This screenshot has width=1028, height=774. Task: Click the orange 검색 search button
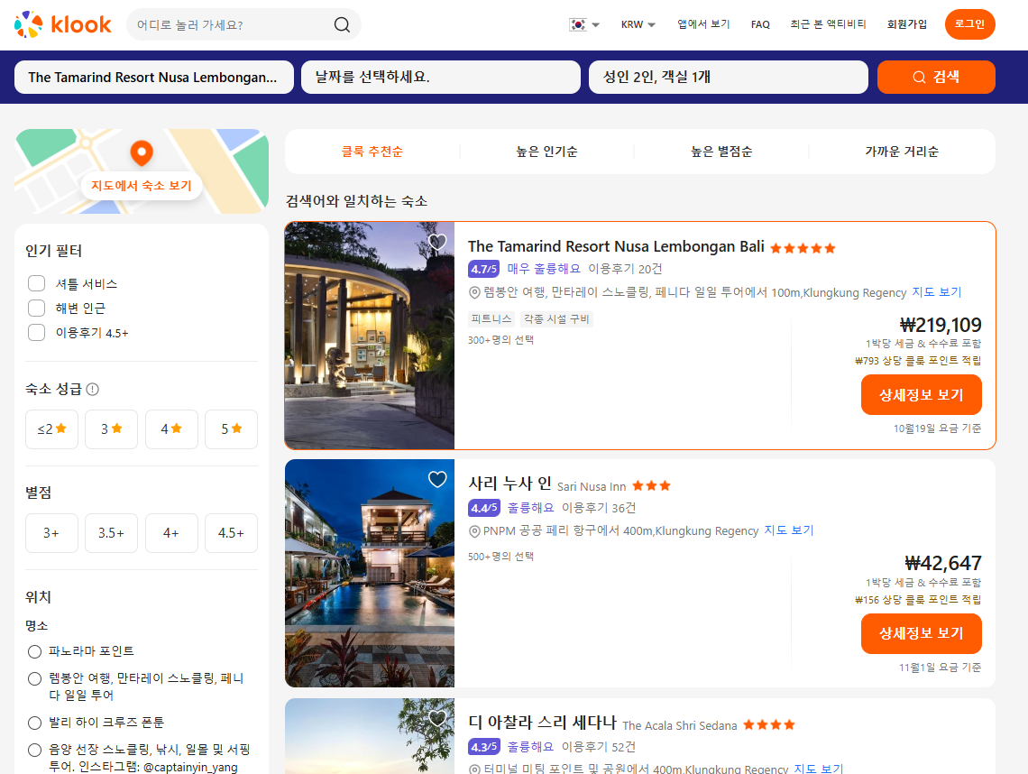[x=936, y=78]
